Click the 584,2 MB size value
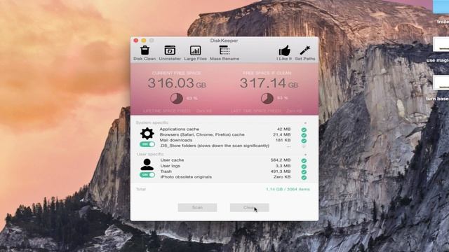The image size is (449, 252). [x=281, y=160]
